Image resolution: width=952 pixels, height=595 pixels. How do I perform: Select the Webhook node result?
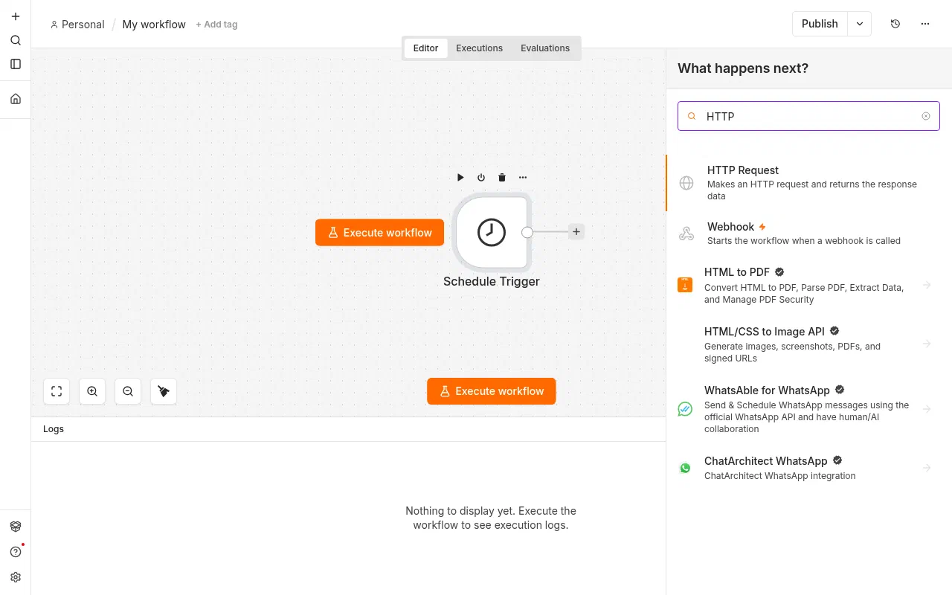pos(809,234)
